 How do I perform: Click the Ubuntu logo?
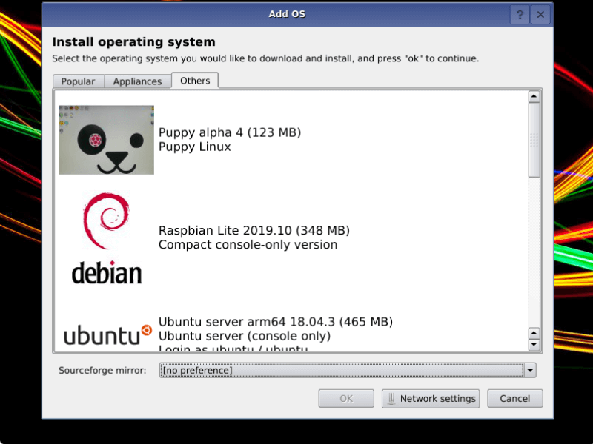(107, 335)
